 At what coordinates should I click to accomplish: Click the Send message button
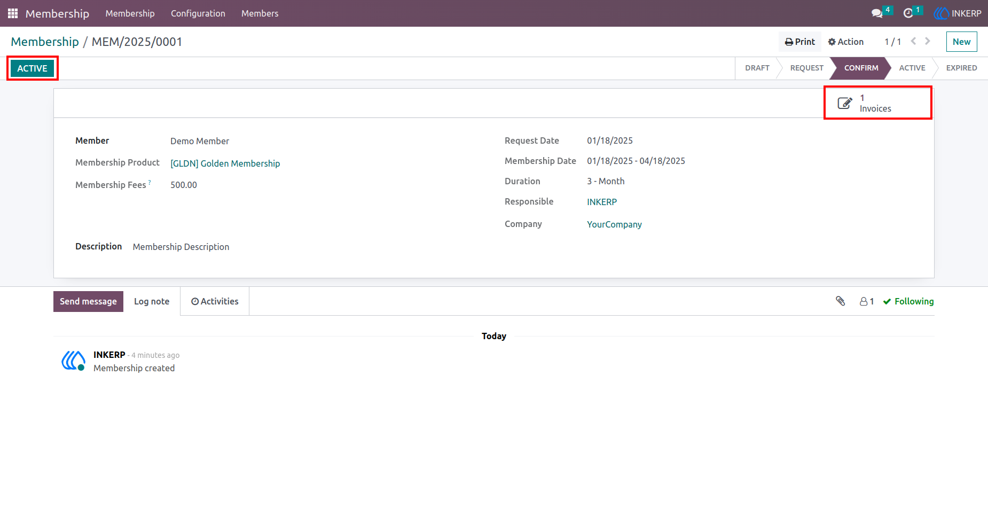tap(88, 301)
